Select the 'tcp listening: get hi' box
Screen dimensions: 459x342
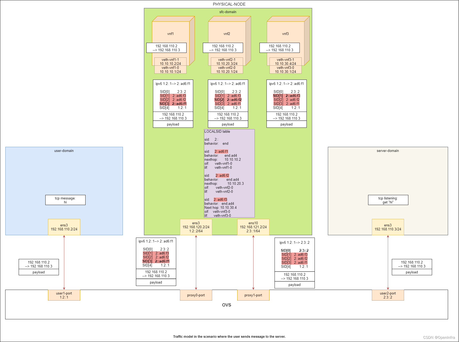point(388,200)
